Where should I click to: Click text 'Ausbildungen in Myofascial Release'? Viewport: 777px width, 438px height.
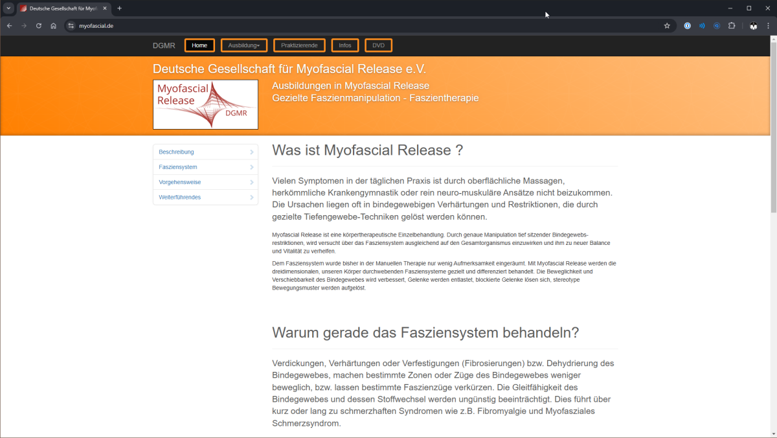[x=350, y=86]
